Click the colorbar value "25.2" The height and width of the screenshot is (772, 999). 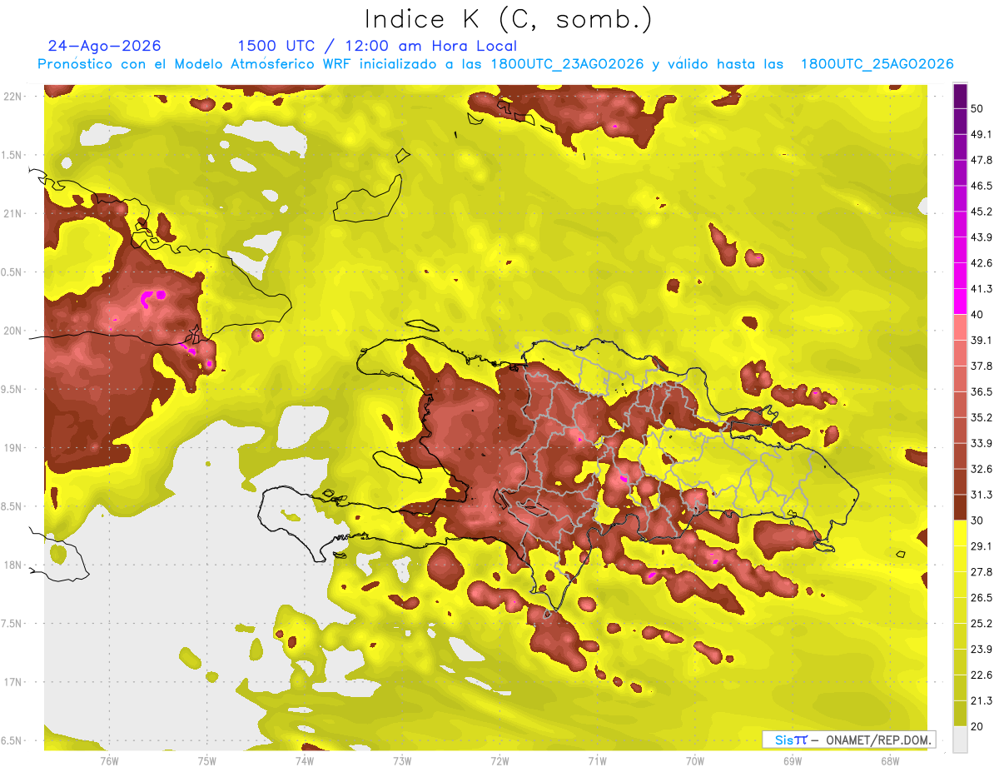click(982, 624)
